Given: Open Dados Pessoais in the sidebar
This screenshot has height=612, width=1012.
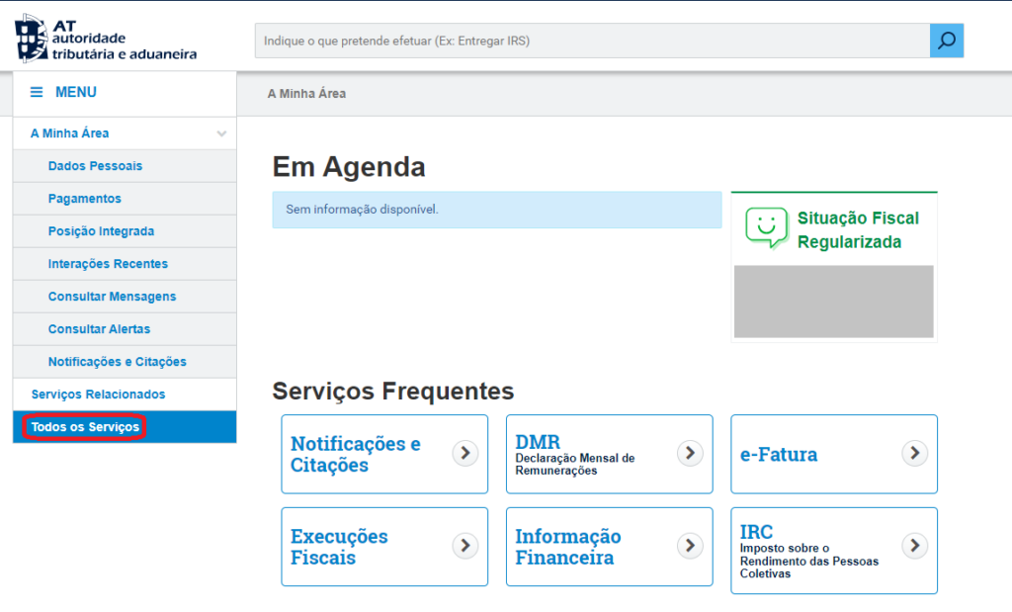Looking at the screenshot, I should click(x=95, y=166).
